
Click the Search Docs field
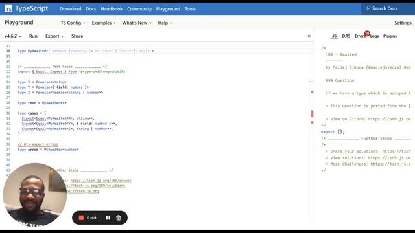tap(388, 8)
